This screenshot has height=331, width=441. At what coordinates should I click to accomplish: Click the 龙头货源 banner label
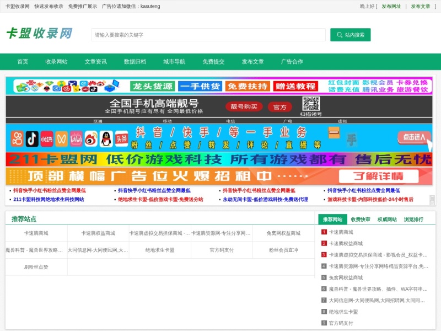tap(153, 86)
